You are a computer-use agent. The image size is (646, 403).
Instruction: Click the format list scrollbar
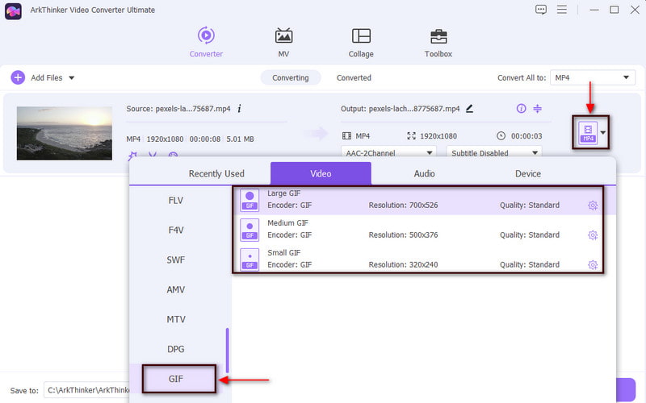pyautogui.click(x=227, y=350)
